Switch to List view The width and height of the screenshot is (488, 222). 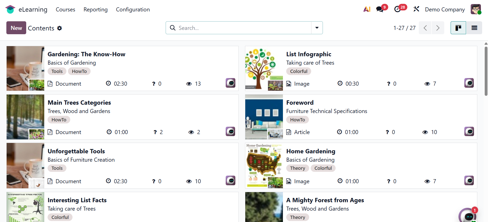(x=474, y=28)
